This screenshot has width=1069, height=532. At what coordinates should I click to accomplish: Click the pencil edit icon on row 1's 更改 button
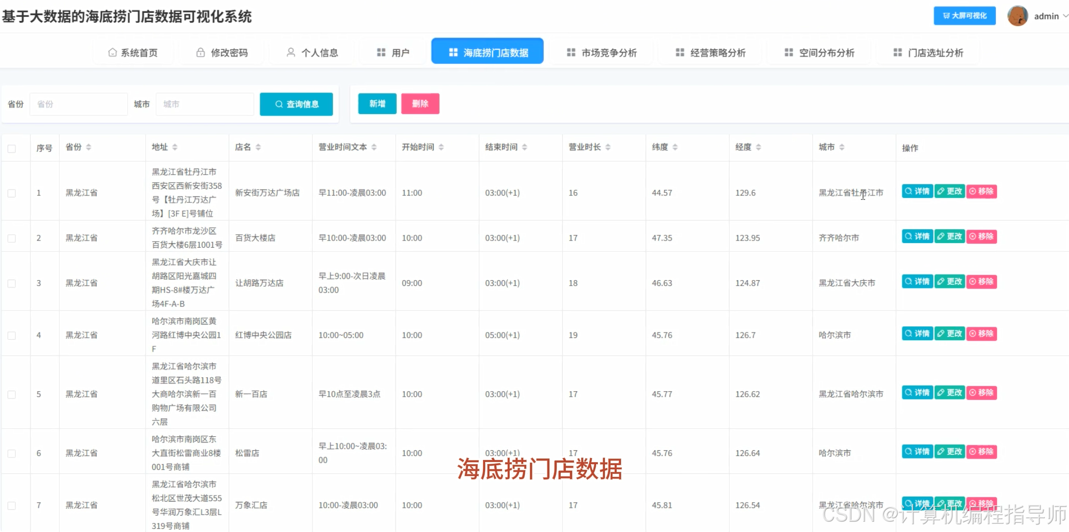tap(940, 191)
